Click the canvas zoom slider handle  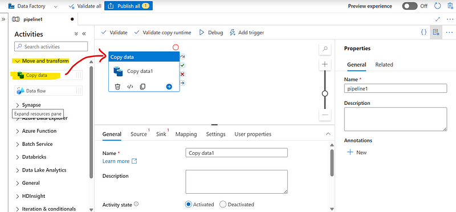[325, 93]
